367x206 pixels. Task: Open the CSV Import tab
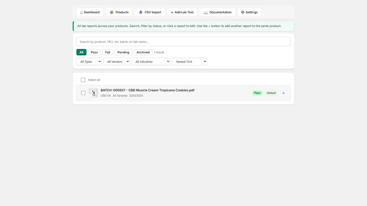pyautogui.click(x=150, y=12)
